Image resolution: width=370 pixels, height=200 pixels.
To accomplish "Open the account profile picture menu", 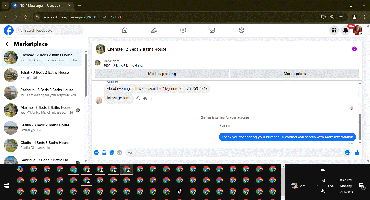I will [x=358, y=30].
